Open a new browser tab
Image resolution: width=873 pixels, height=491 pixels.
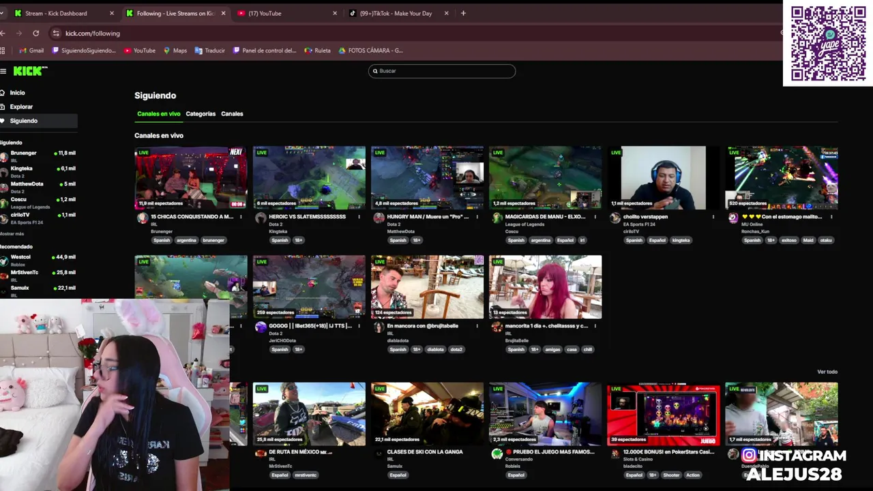463,13
